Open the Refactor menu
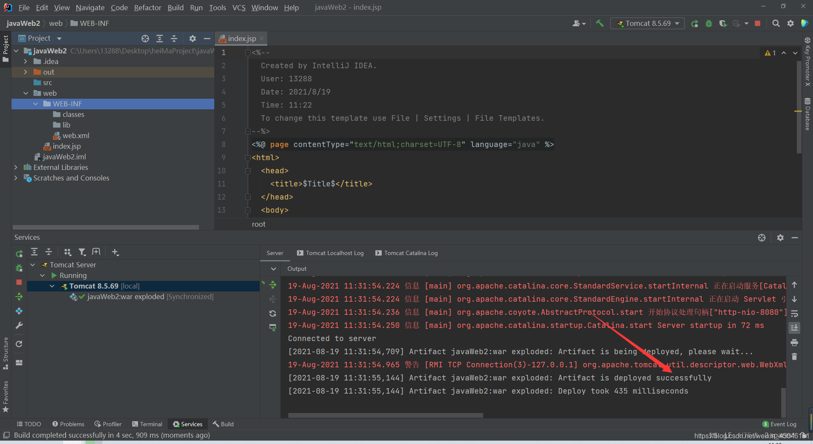 (x=147, y=8)
